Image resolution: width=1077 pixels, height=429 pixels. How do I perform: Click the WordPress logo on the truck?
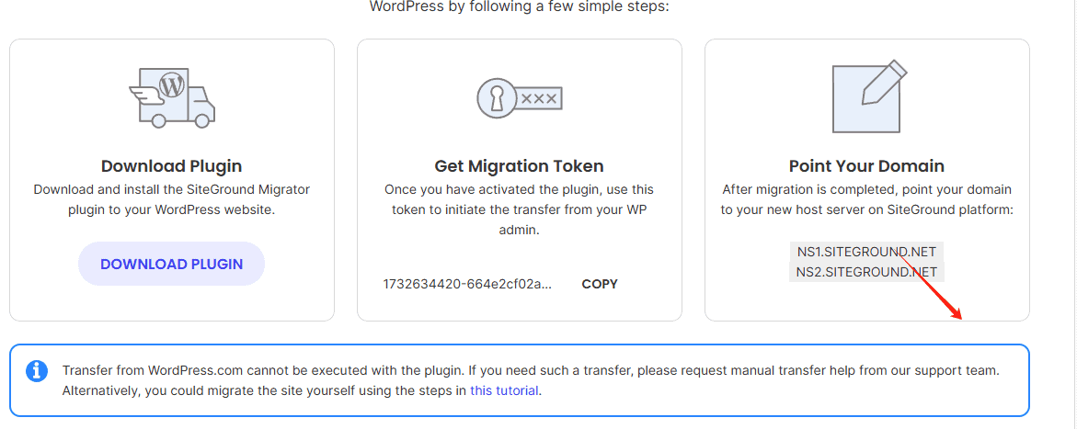click(172, 85)
